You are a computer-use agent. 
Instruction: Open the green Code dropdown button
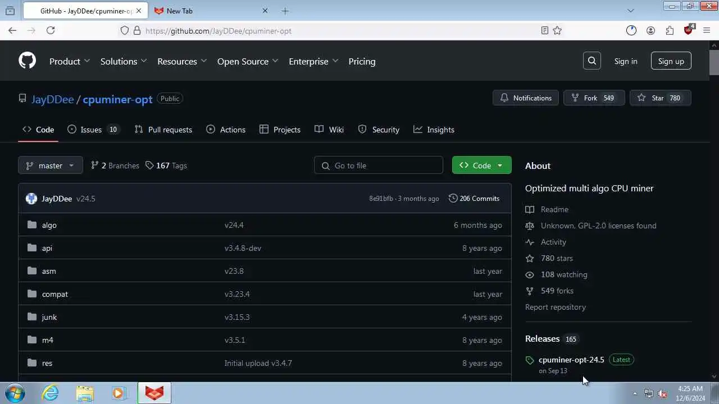click(481, 166)
